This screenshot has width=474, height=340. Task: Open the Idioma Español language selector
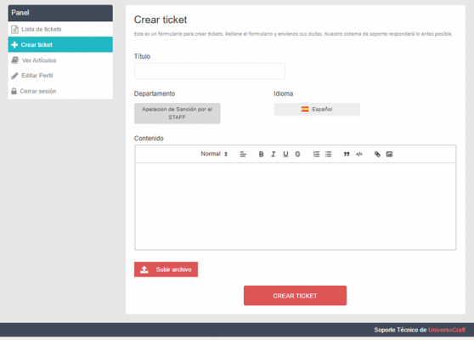(x=317, y=109)
